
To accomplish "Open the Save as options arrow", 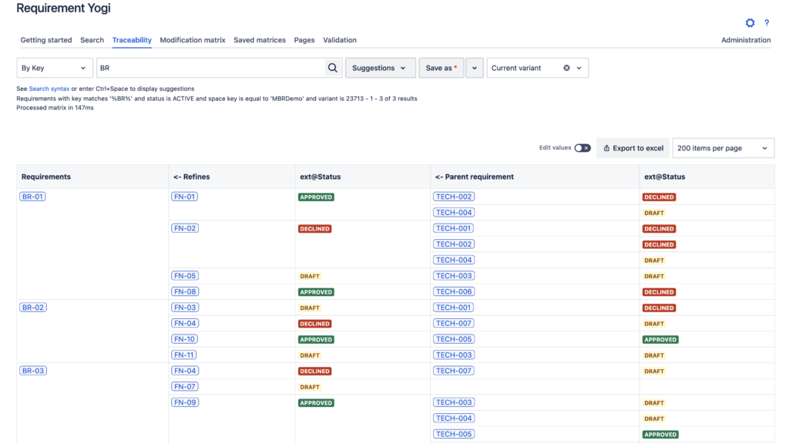I will (x=475, y=68).
